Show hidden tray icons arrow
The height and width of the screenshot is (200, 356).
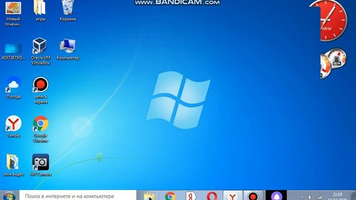[x=302, y=197]
